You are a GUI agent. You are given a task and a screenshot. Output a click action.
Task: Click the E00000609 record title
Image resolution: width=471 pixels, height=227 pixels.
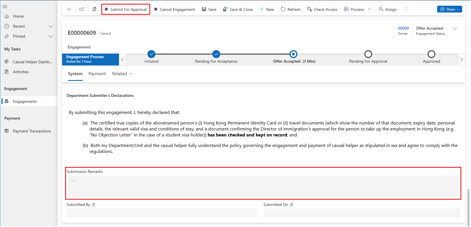pos(82,33)
